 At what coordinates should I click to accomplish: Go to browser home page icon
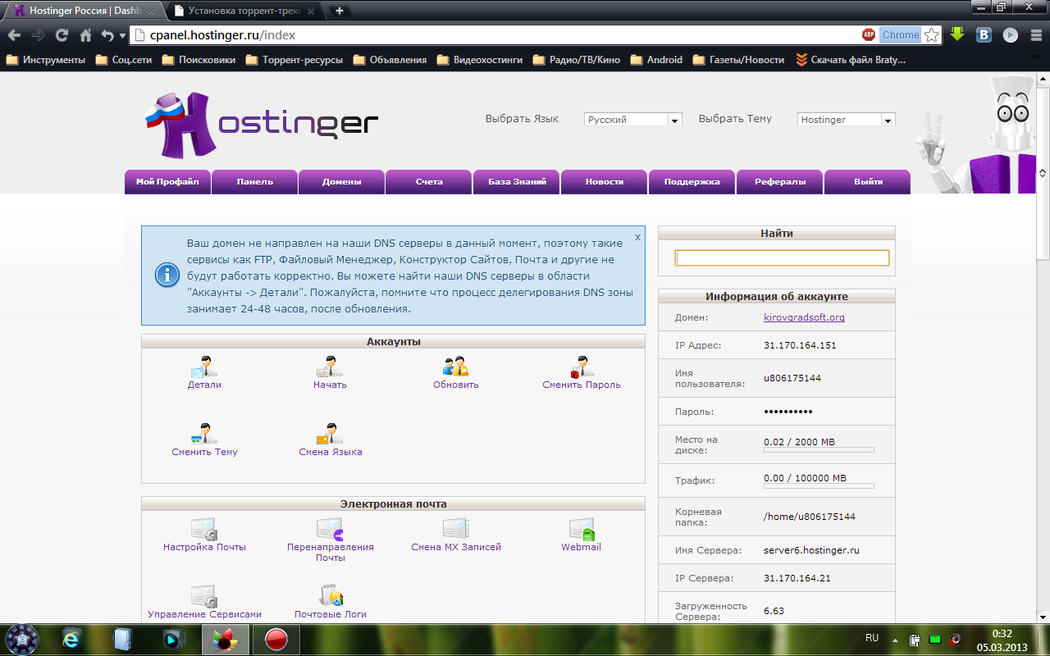coord(85,35)
